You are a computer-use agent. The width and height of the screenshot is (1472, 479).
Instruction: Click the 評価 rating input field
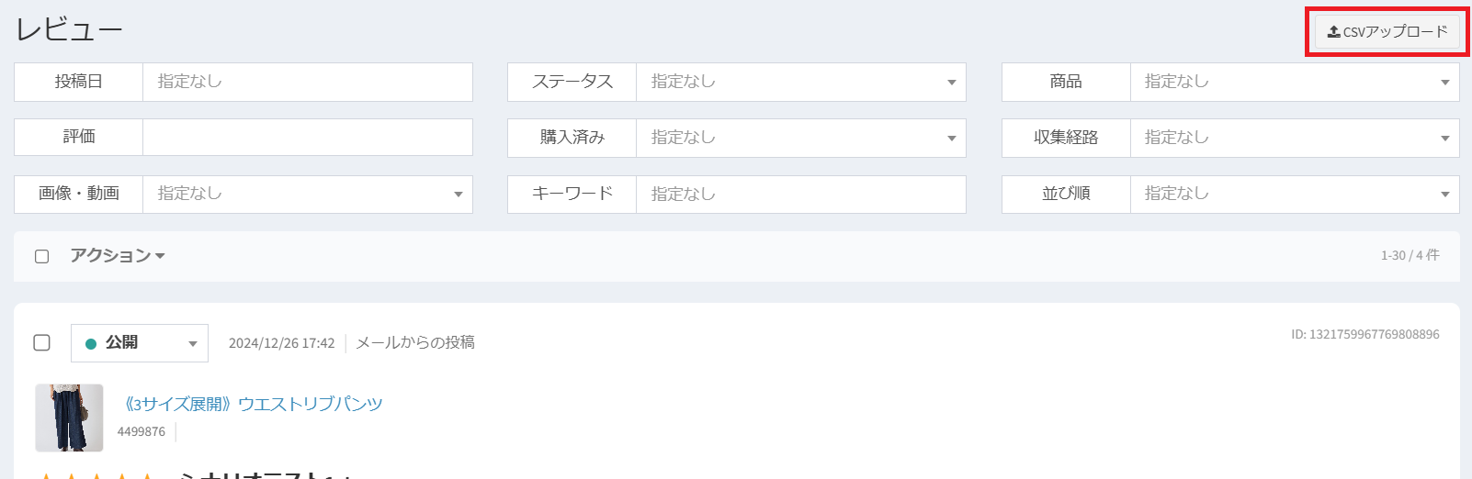(307, 138)
